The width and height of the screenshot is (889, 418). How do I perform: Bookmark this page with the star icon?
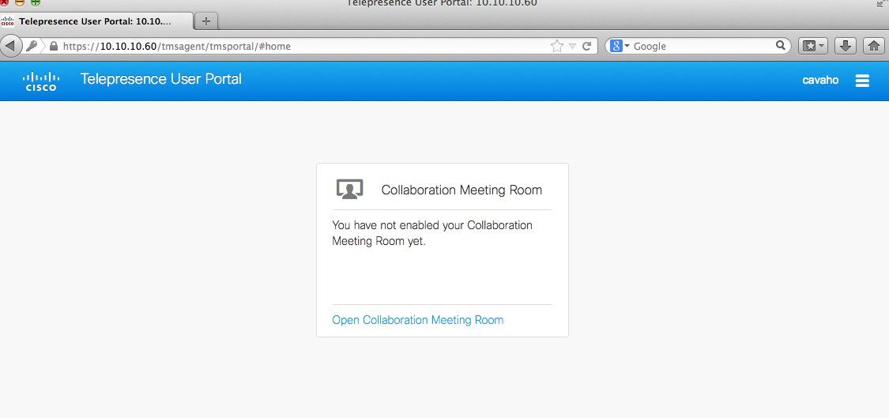point(557,46)
